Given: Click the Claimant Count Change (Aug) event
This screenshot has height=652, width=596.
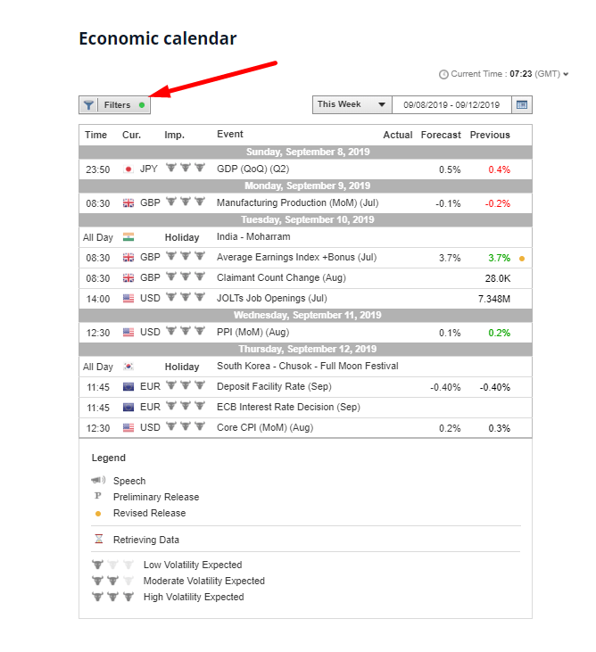Looking at the screenshot, I should point(280,277).
